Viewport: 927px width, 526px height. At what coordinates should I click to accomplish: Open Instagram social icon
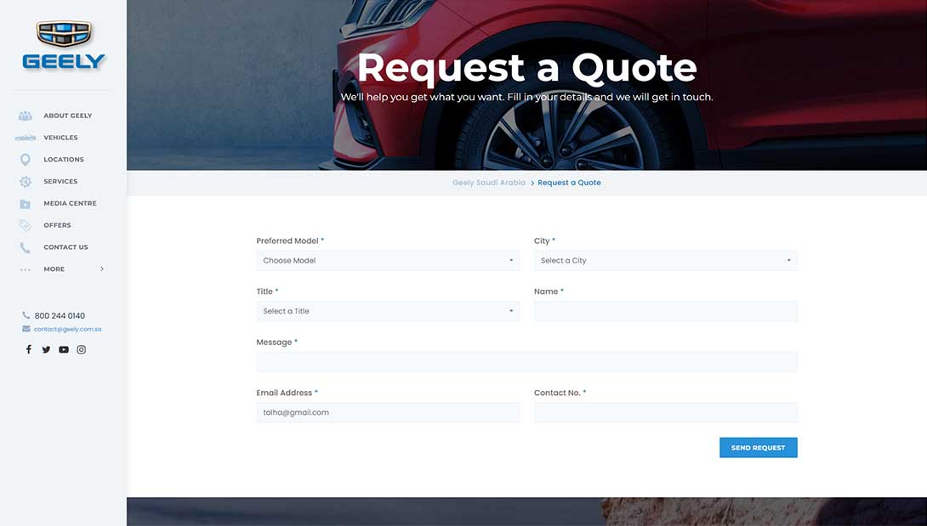tap(82, 349)
